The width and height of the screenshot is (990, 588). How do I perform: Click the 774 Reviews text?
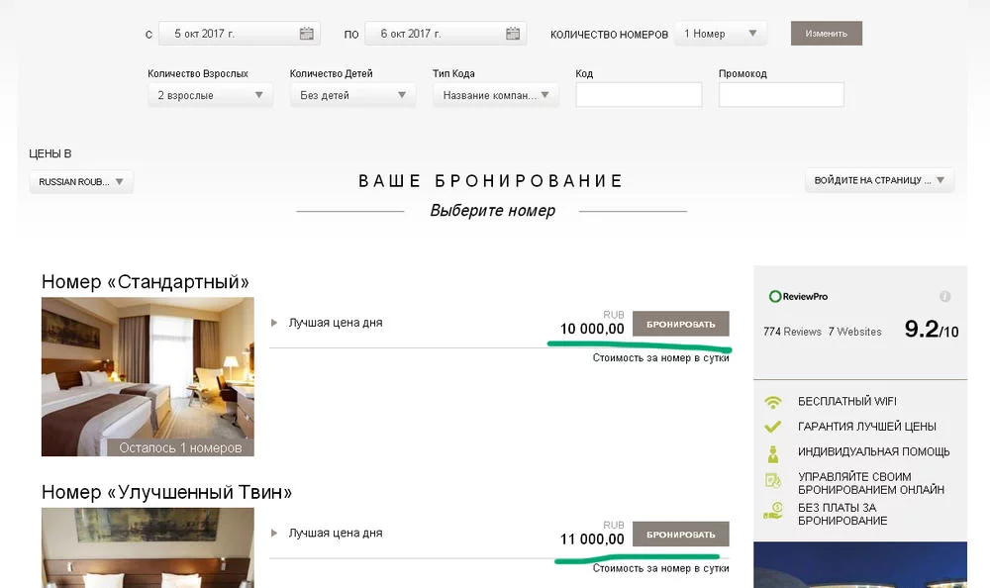click(792, 332)
